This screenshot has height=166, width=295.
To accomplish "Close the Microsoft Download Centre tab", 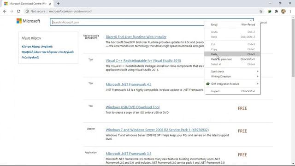I will point(50,4).
